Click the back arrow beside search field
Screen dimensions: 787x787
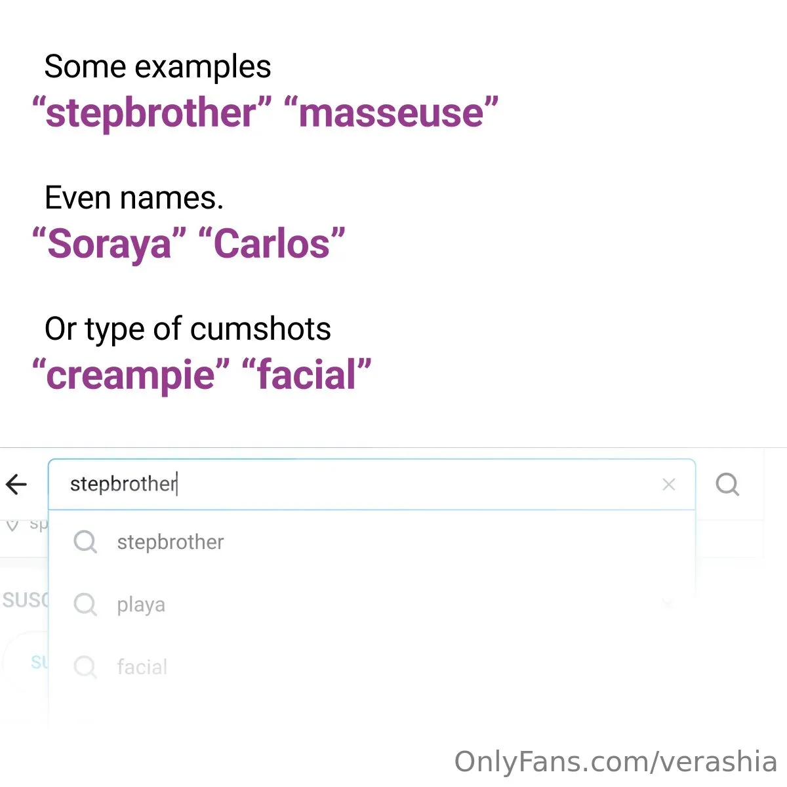pos(16,485)
